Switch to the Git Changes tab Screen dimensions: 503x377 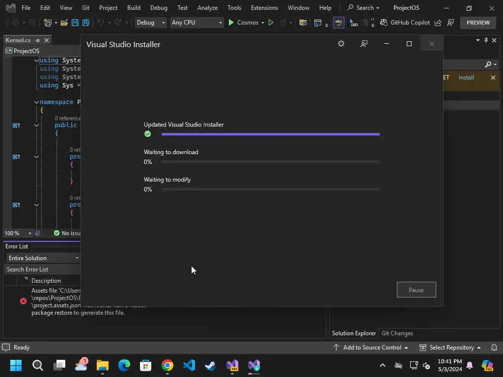(x=397, y=333)
